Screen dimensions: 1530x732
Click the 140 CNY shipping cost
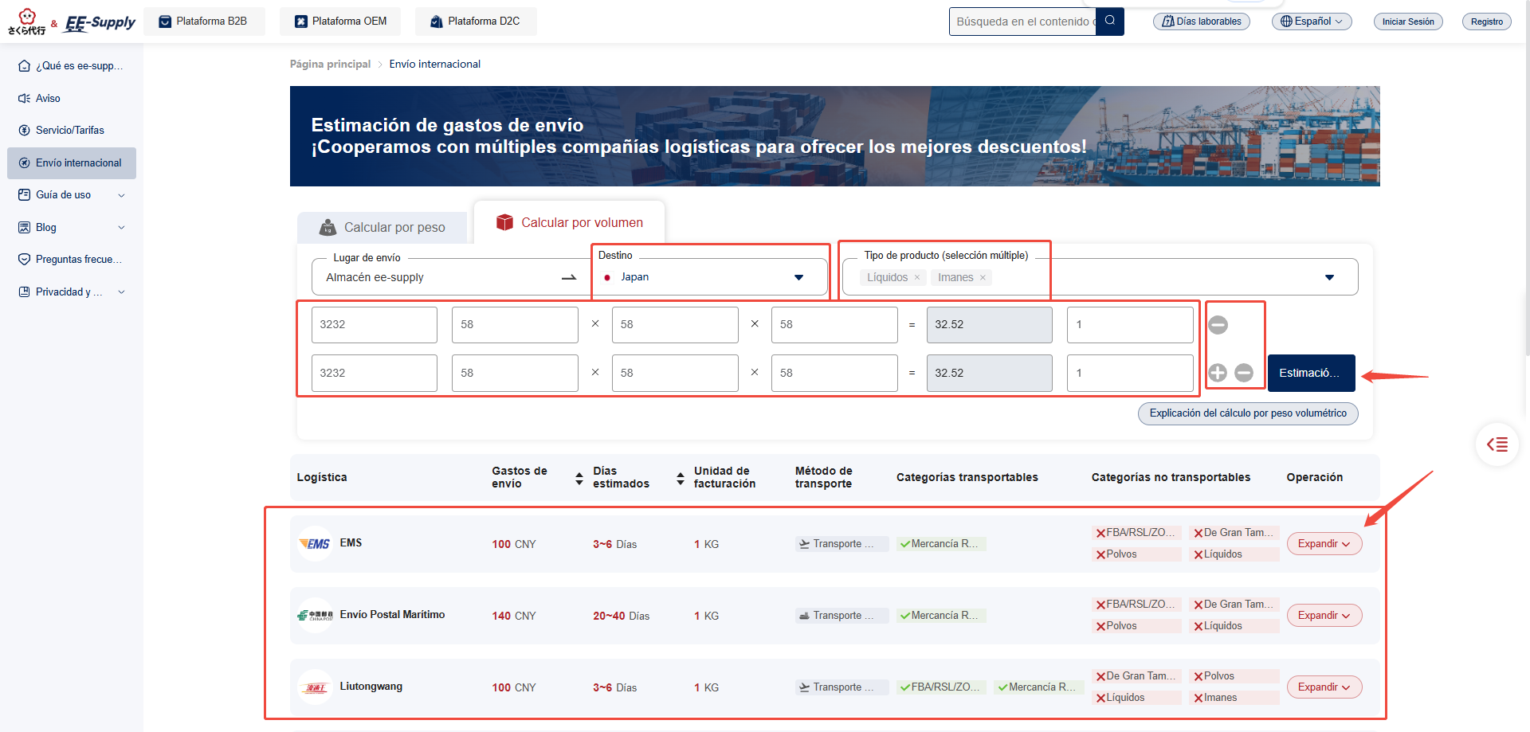pyautogui.click(x=514, y=616)
